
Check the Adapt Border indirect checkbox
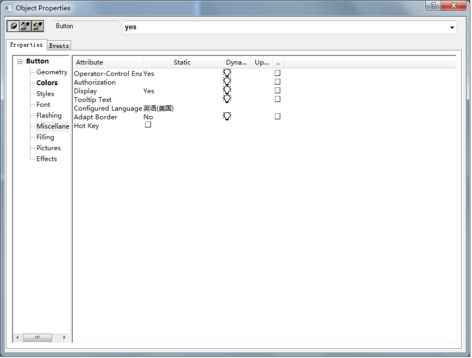click(x=278, y=116)
